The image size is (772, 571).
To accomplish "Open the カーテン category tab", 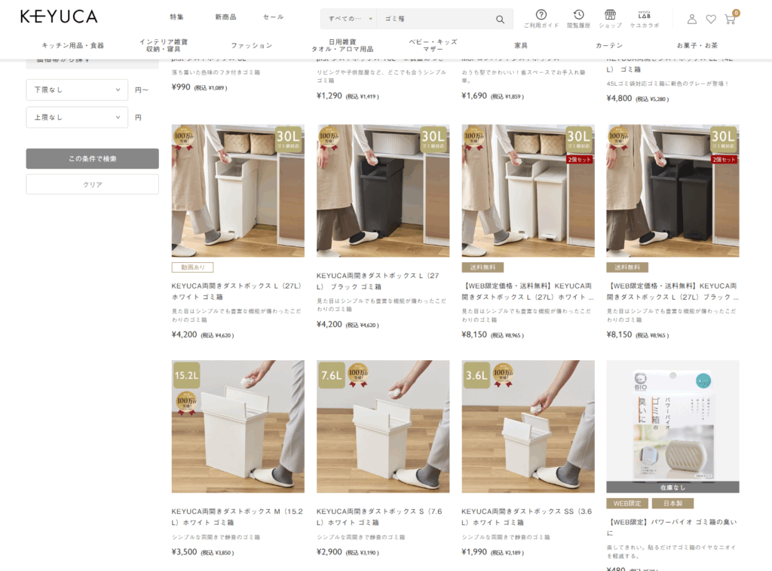I will (609, 44).
